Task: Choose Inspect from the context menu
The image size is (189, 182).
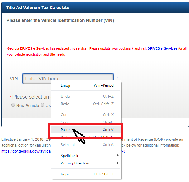Action: (86, 174)
